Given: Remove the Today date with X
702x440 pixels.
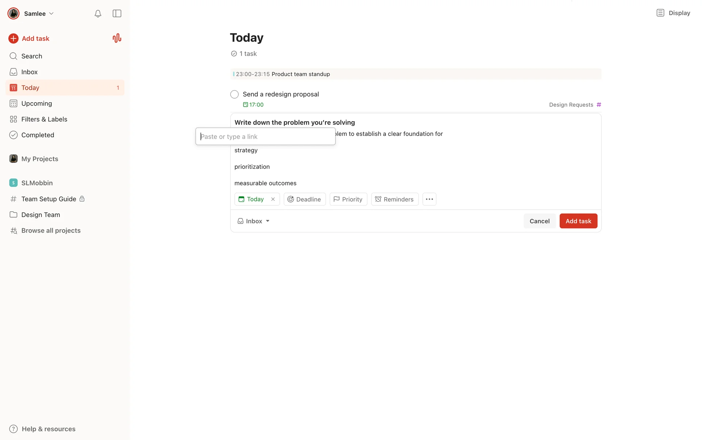Looking at the screenshot, I should (273, 199).
